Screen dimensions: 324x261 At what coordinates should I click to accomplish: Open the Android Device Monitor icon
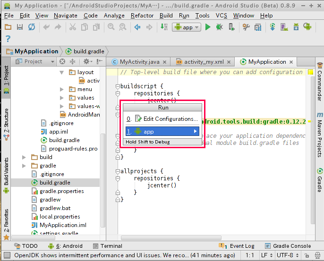[x=307, y=27]
